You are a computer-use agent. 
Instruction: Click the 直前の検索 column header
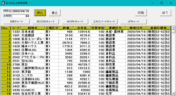pos(158,28)
